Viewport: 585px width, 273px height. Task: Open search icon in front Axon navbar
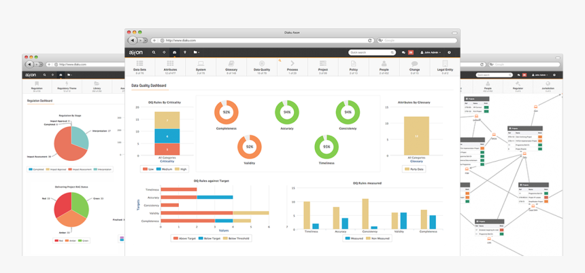[x=154, y=52]
